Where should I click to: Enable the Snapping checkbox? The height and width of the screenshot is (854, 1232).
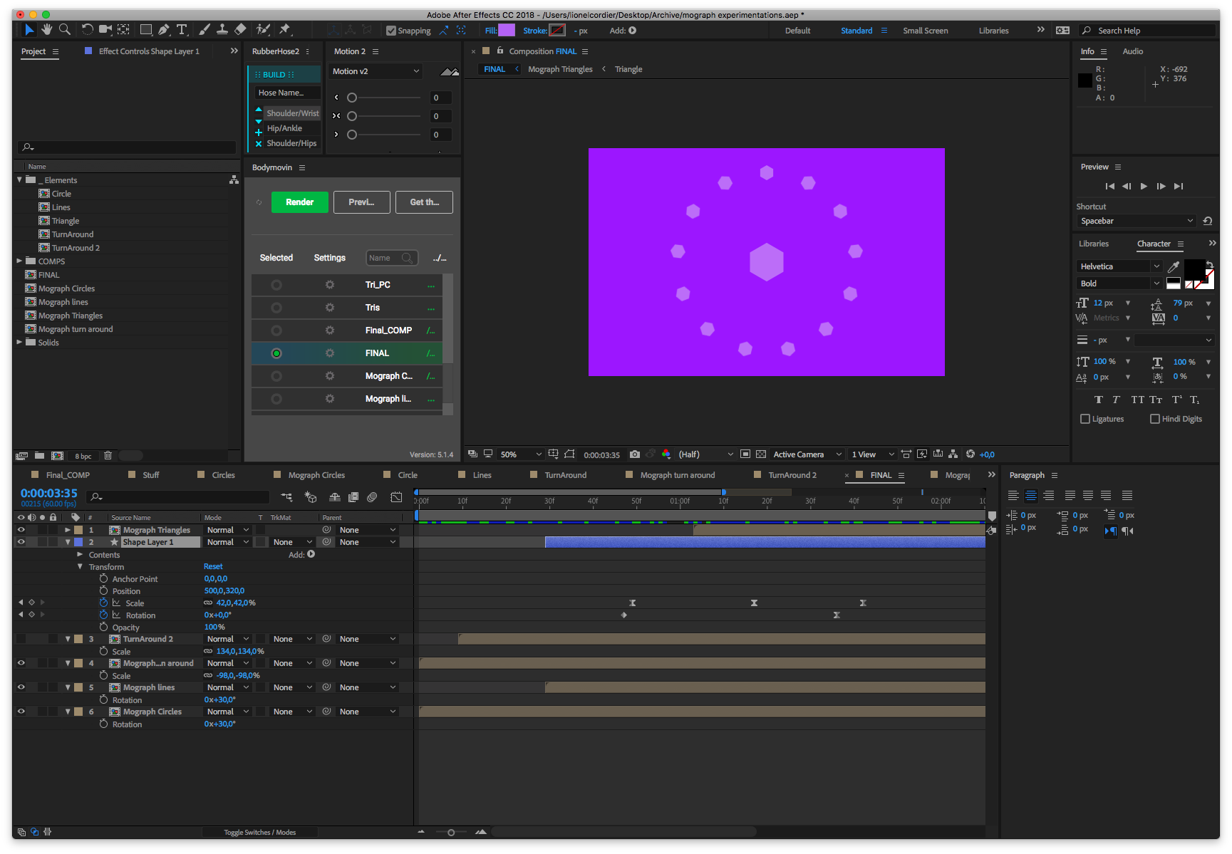391,31
